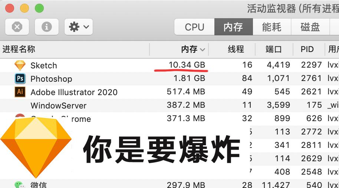Toggle sort order on 内存 column
Viewport: 339px width, 188px height.
(x=193, y=49)
